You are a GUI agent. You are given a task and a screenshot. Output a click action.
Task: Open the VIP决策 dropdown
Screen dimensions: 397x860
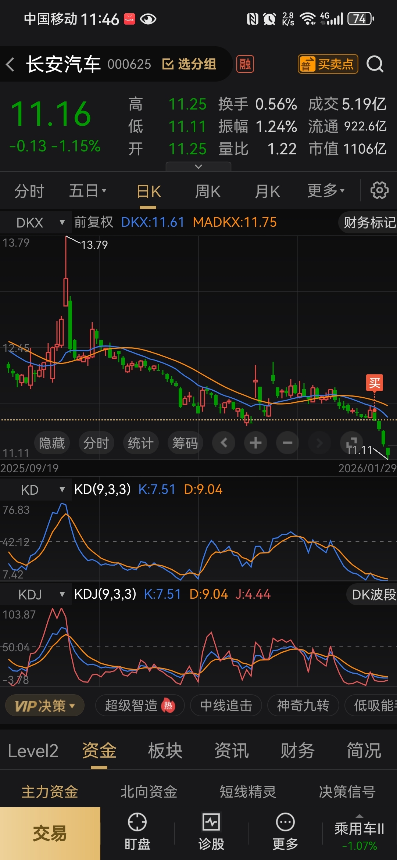pos(45,706)
